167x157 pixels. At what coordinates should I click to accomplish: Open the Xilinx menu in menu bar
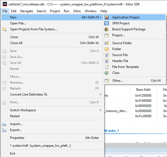77,11
